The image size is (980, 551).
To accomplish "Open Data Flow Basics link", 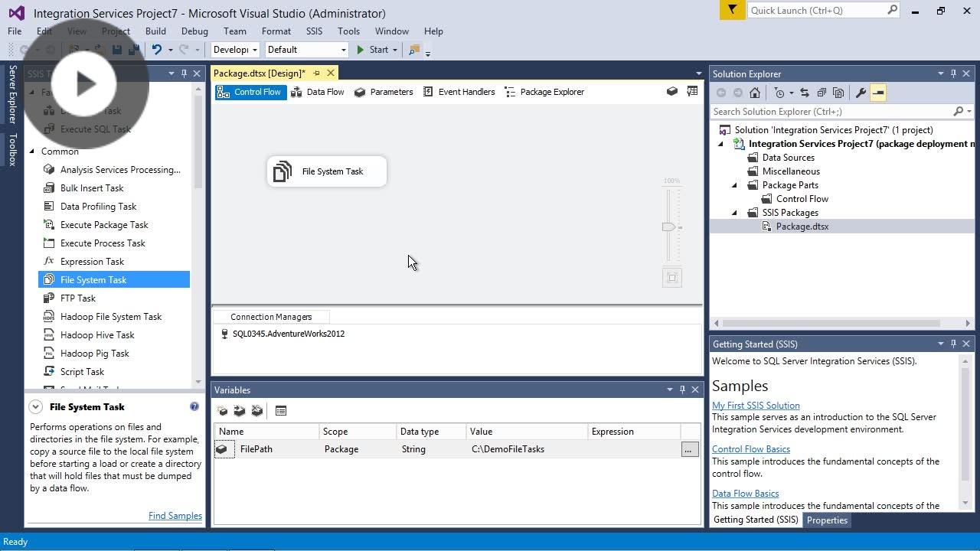I will tap(745, 494).
